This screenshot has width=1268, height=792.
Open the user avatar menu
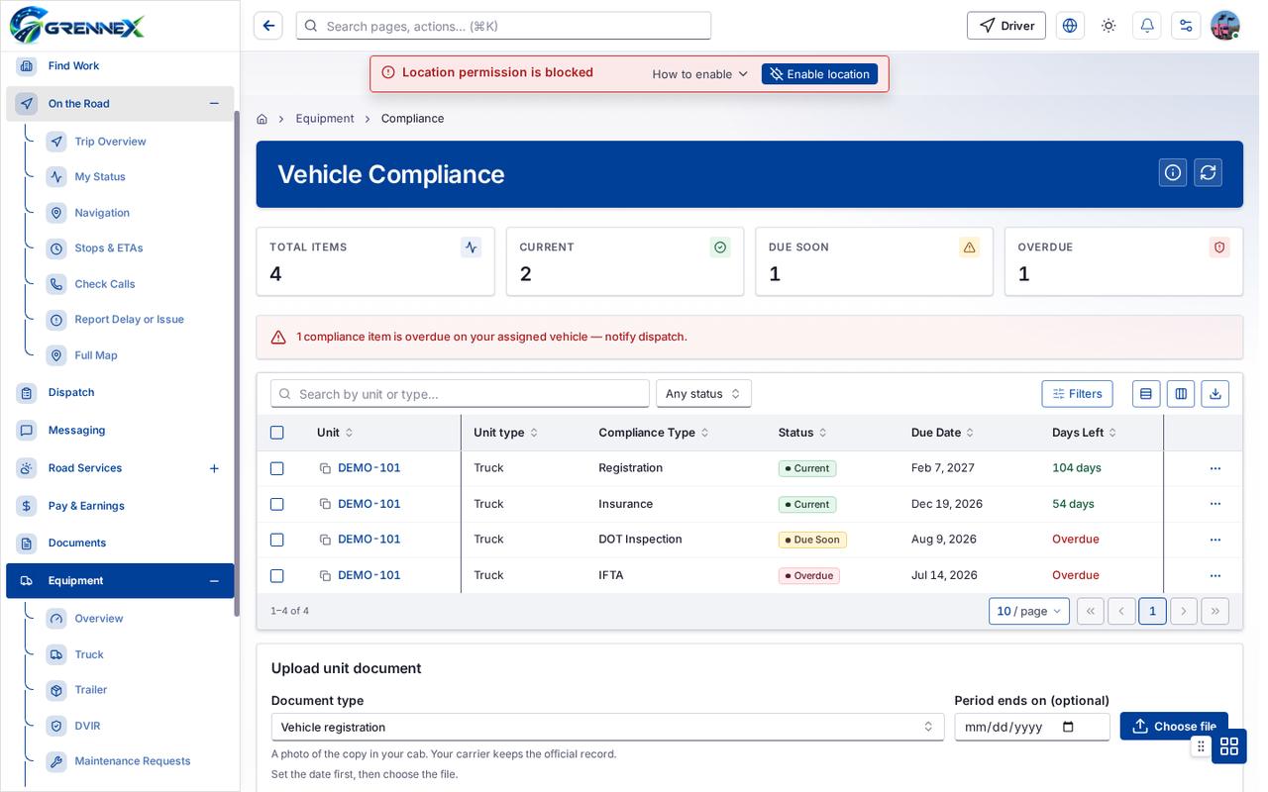(x=1225, y=26)
